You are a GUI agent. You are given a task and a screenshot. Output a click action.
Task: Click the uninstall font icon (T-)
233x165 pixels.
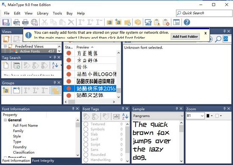point(99,22)
